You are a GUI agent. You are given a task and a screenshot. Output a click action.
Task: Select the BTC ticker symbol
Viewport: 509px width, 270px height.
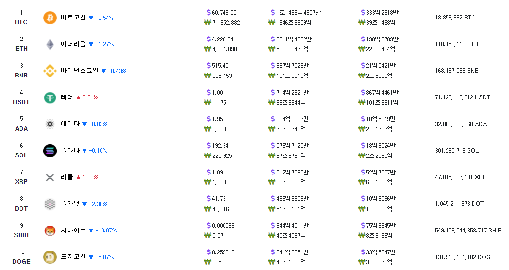tap(21, 22)
